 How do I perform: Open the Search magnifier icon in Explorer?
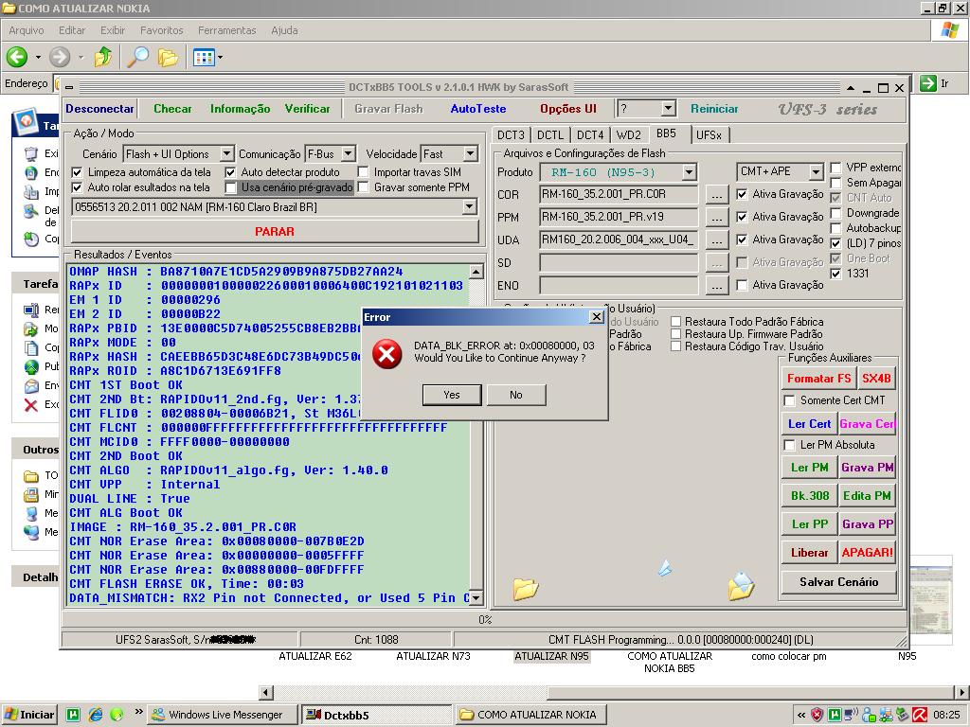point(137,57)
